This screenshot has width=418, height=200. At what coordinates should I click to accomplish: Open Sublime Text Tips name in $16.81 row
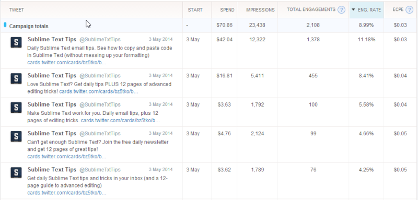coord(52,76)
